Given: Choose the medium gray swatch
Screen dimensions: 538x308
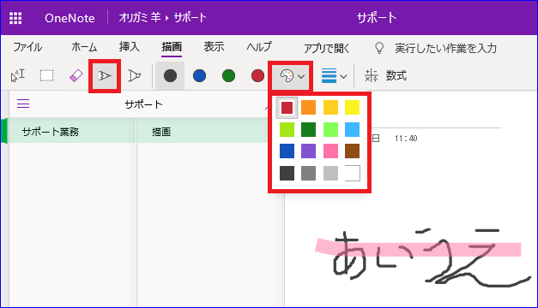Looking at the screenshot, I should [x=308, y=173].
